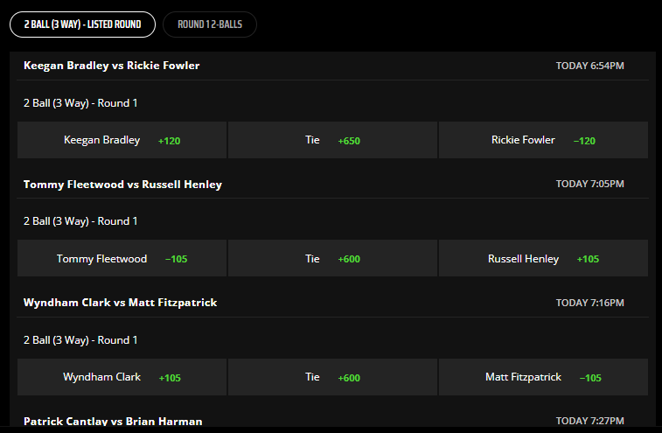Switch to the Round 1 2-Balls tab

pyautogui.click(x=210, y=24)
